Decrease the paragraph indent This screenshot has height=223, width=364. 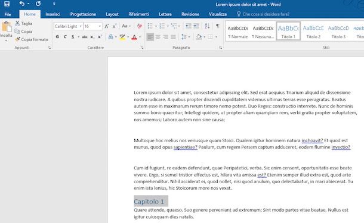(189, 26)
